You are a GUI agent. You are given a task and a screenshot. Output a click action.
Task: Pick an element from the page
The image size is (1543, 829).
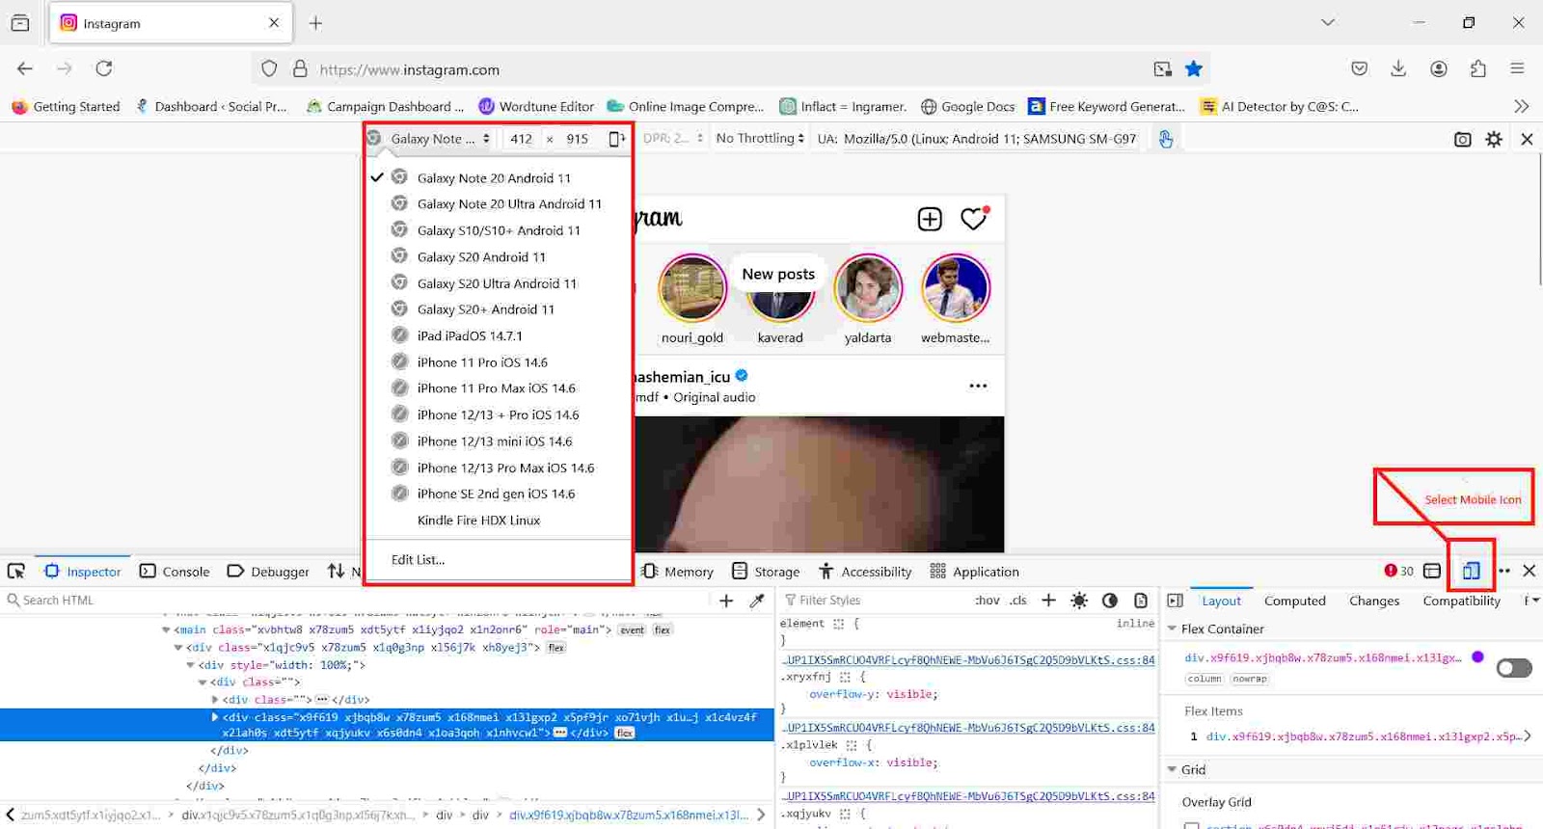click(x=16, y=571)
